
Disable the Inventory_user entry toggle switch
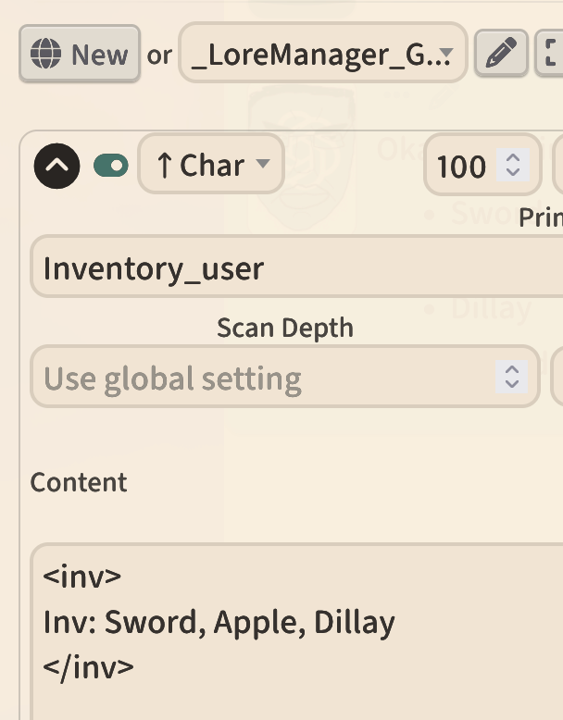[x=111, y=167]
